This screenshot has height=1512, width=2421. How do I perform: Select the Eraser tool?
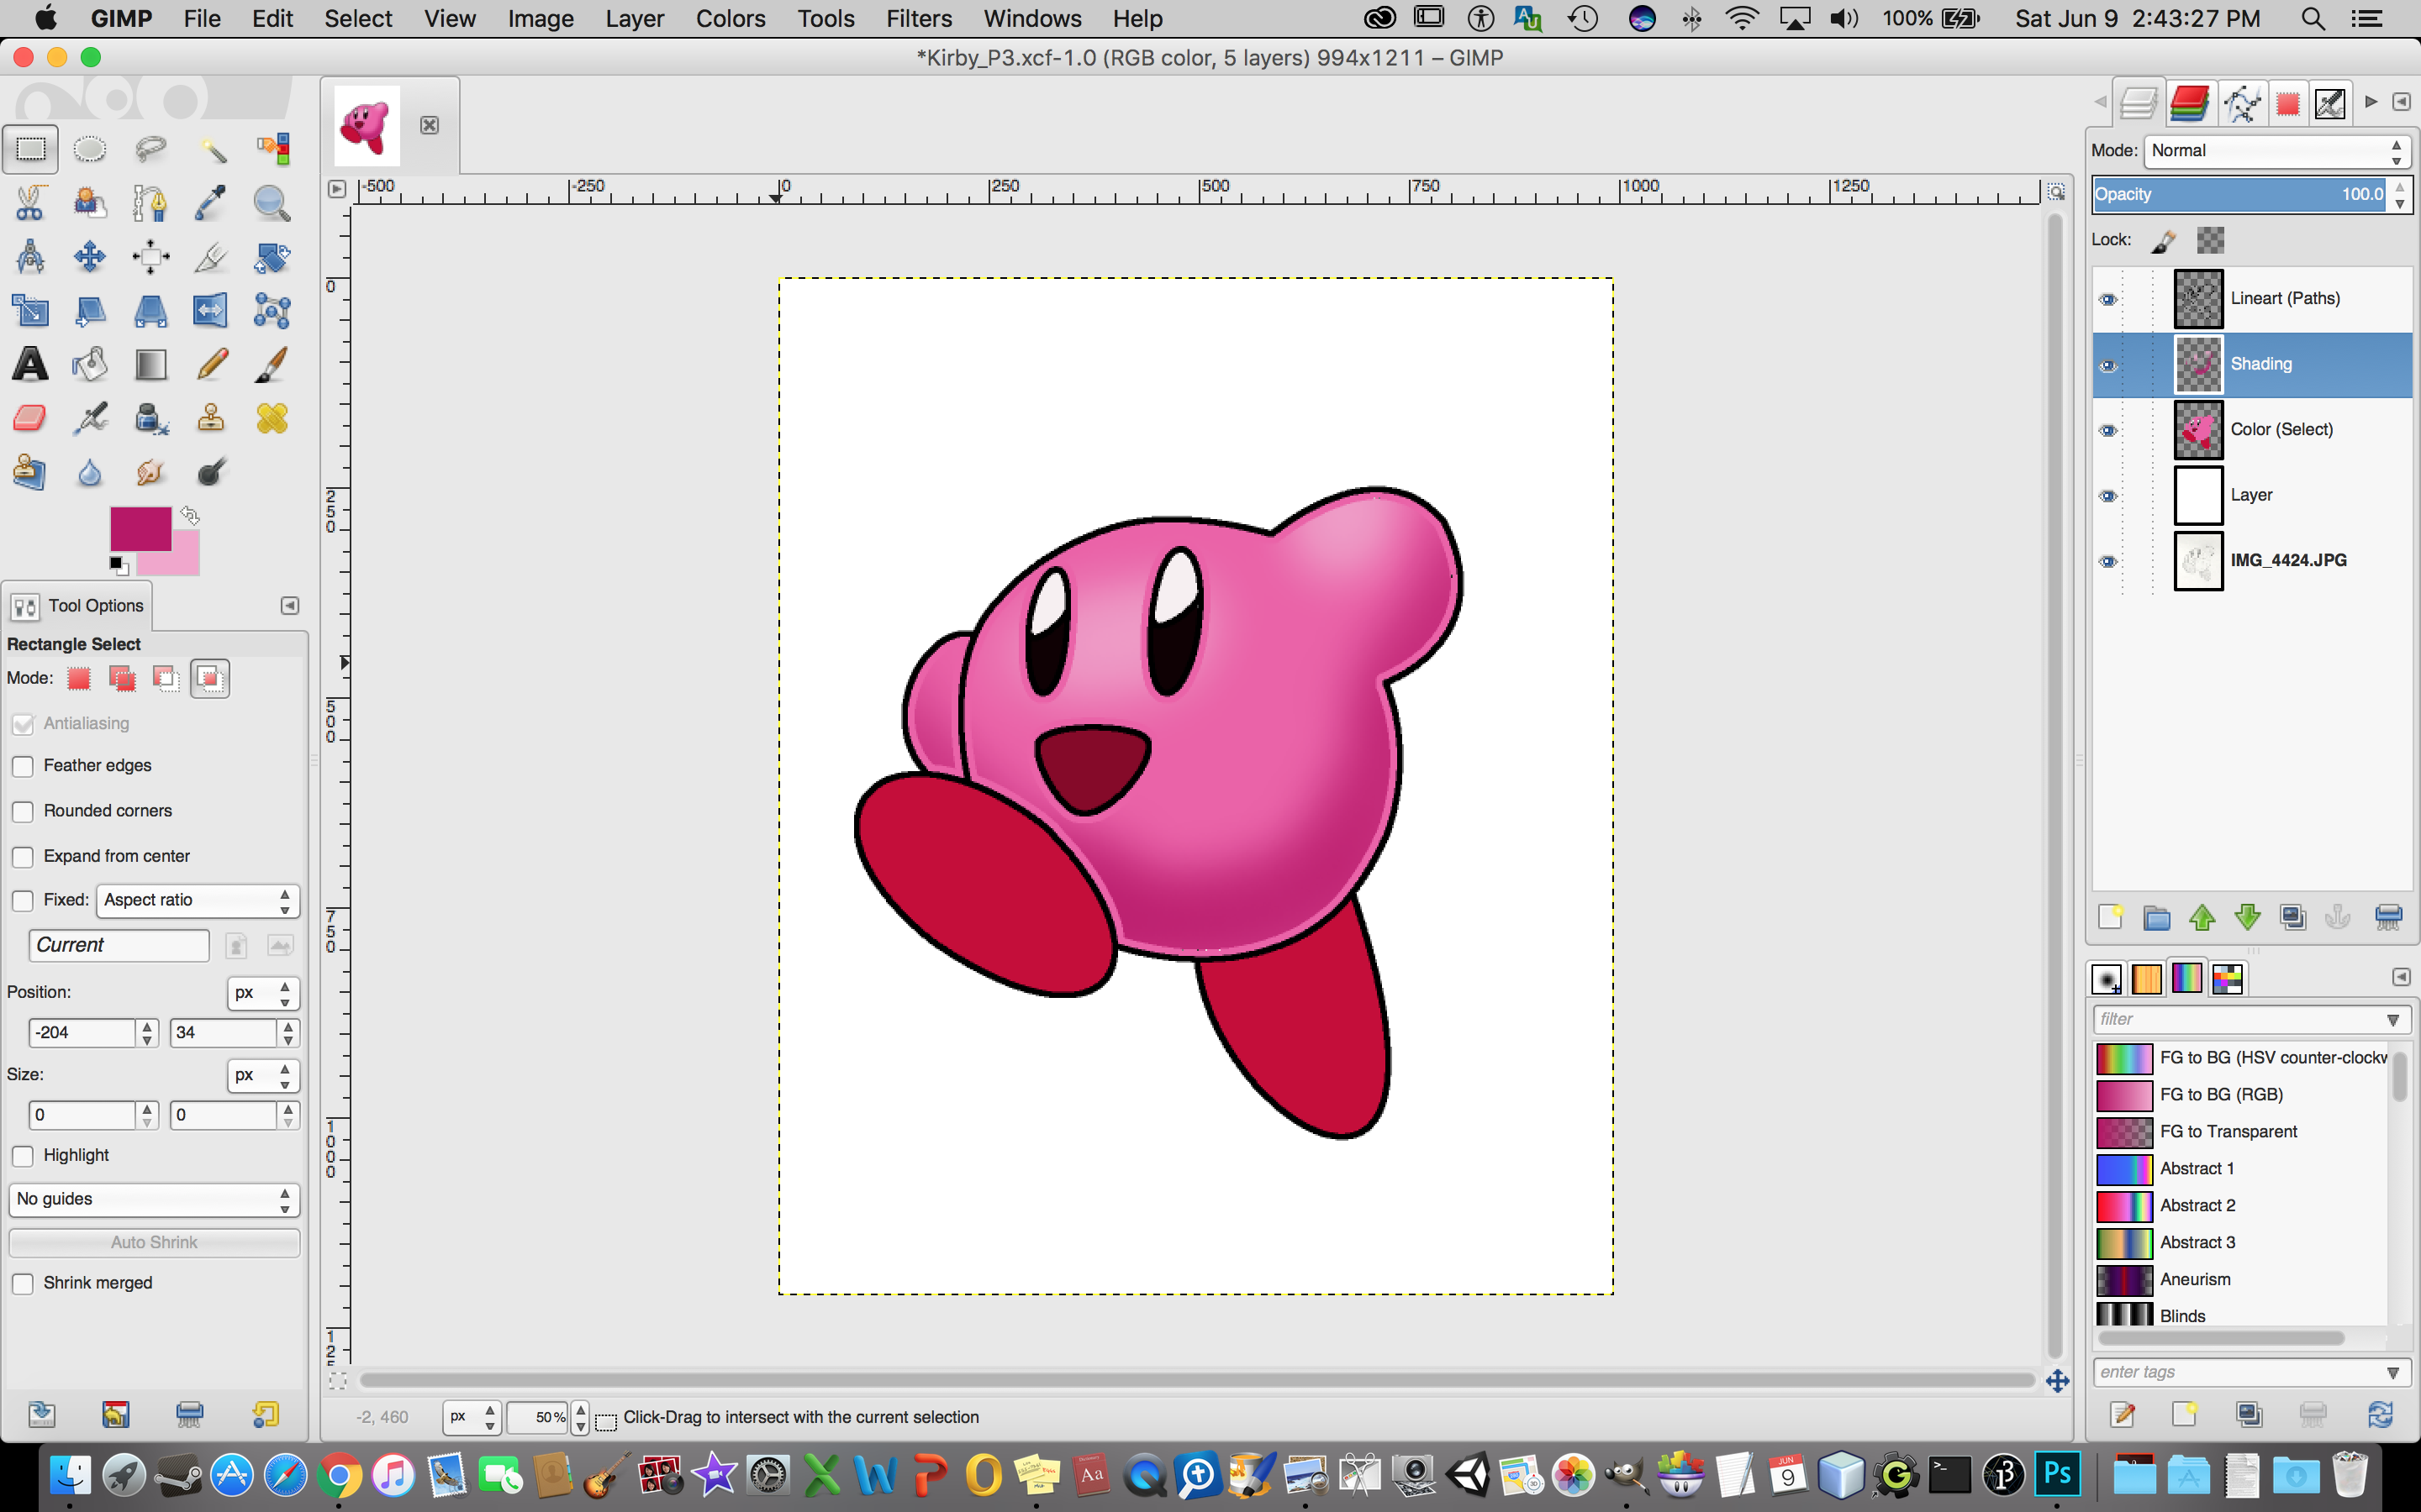click(x=30, y=418)
